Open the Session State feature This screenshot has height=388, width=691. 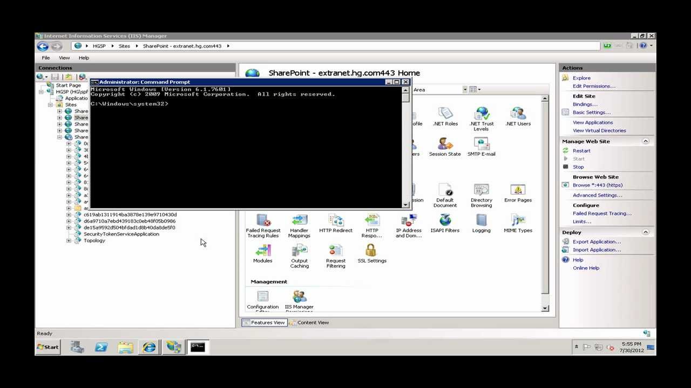pos(445,147)
